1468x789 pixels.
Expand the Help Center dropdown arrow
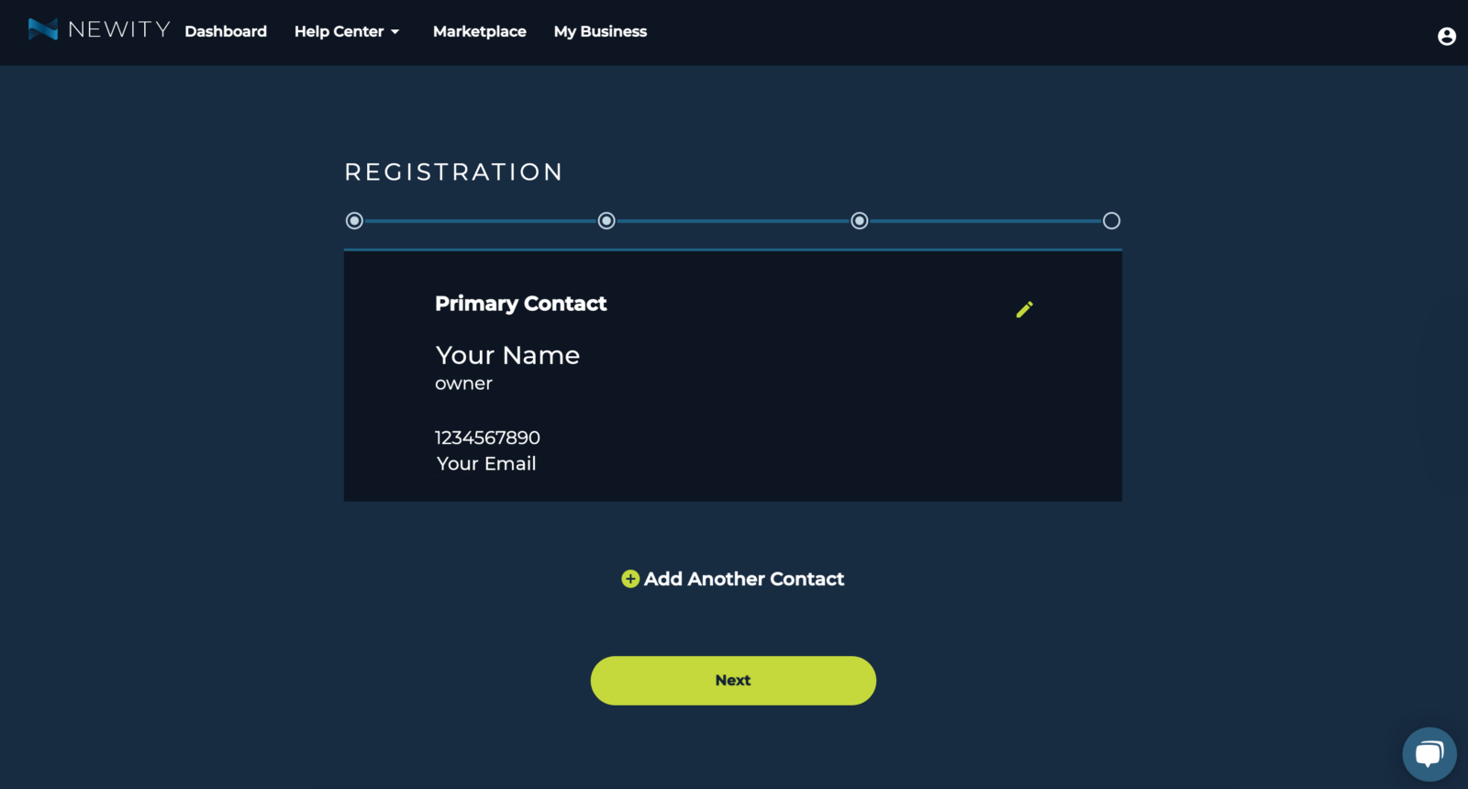(x=395, y=32)
